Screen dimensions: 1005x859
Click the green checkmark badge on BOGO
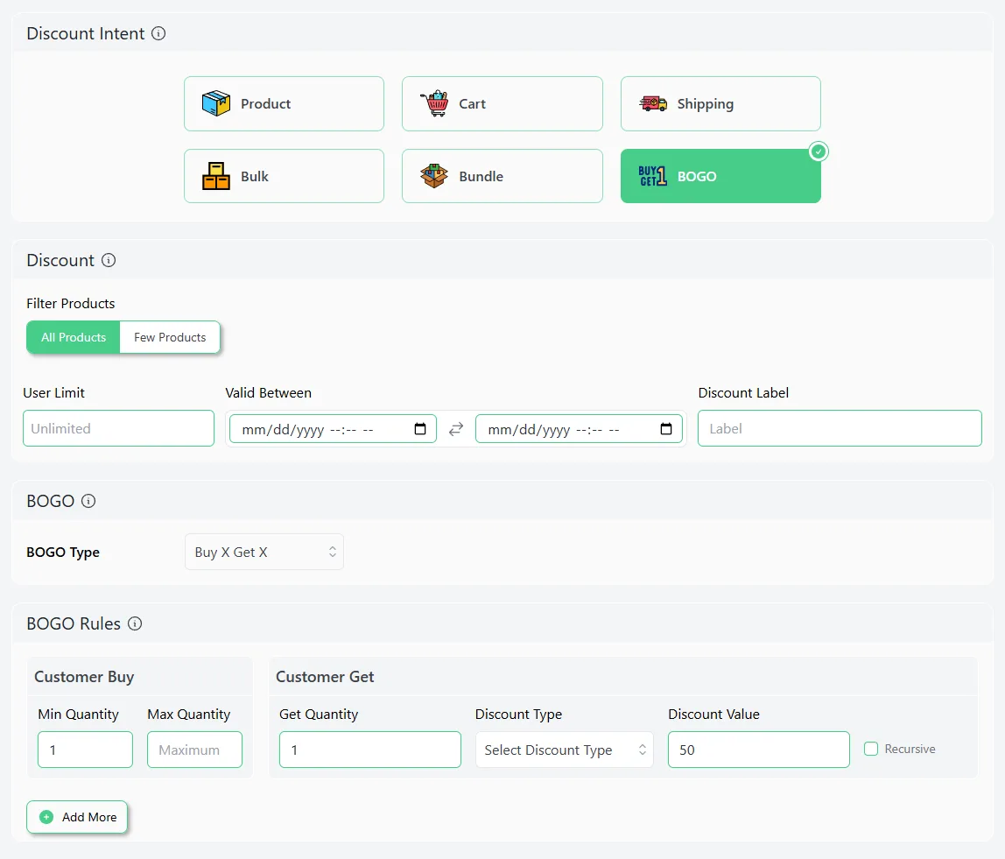(819, 152)
